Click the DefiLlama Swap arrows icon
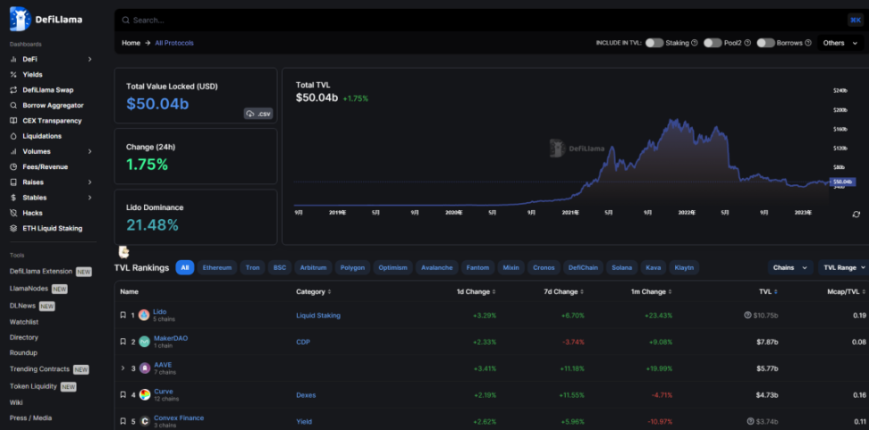869x430 pixels. click(13, 89)
